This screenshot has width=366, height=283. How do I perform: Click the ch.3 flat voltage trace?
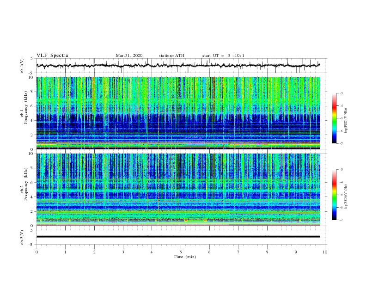point(178,237)
